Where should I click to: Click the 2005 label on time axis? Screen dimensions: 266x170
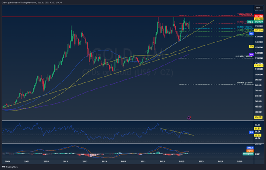(x=8, y=161)
